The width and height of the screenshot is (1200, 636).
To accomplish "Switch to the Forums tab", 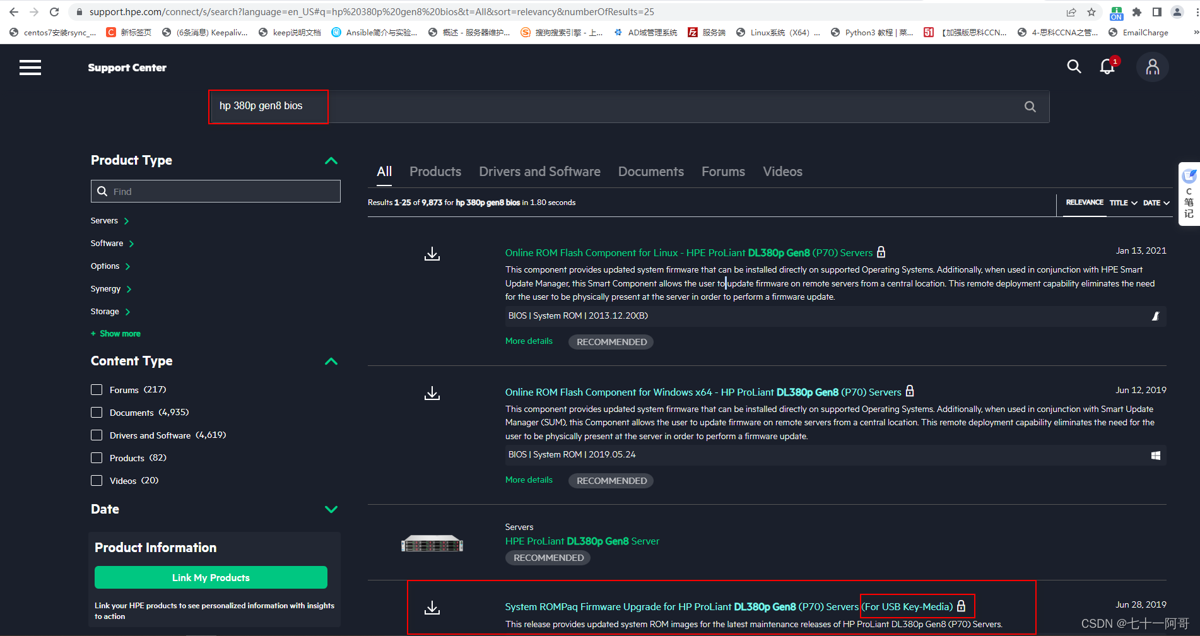I will pos(723,172).
